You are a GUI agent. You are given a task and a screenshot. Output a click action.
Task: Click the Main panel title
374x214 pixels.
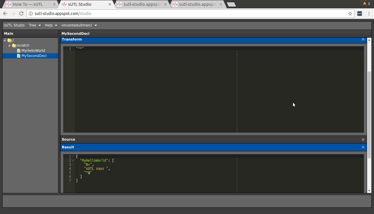tap(9, 34)
